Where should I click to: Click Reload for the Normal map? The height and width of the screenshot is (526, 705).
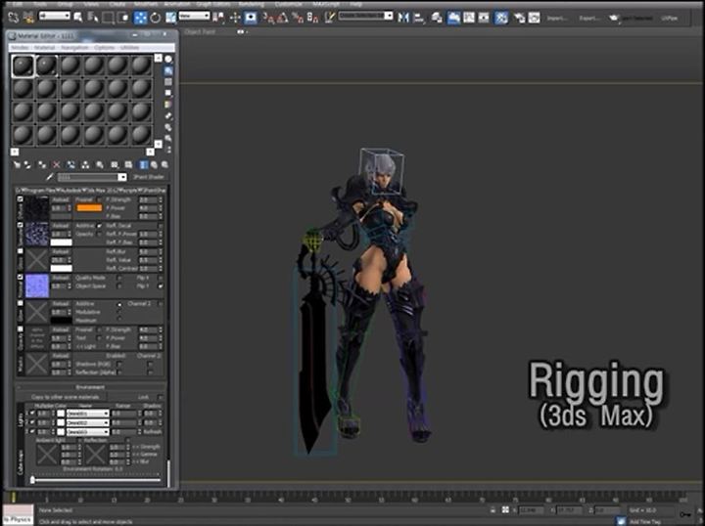[x=61, y=278]
